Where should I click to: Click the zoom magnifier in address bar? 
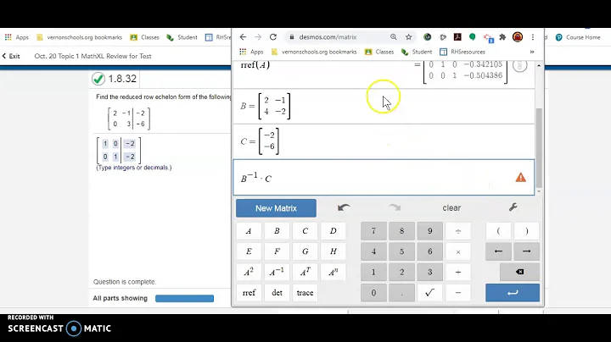click(x=394, y=37)
